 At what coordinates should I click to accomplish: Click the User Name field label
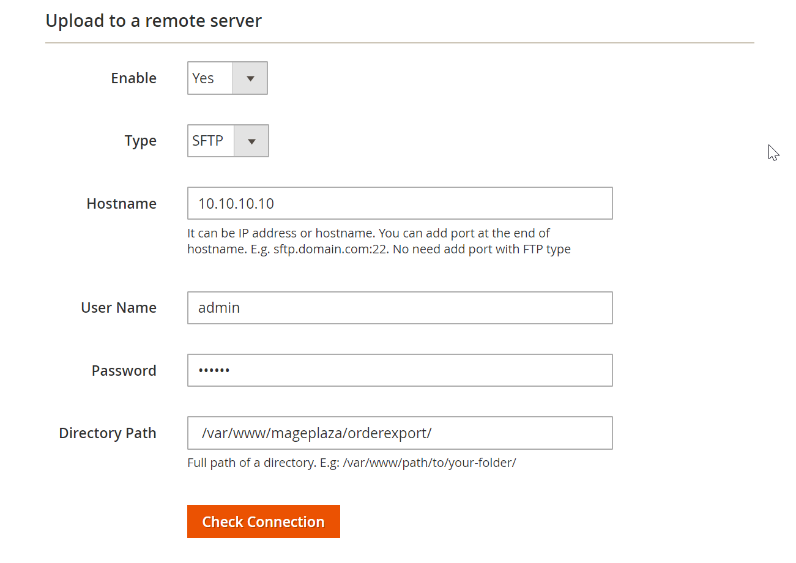(x=119, y=308)
